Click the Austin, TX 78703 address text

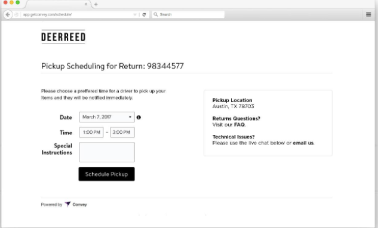(233, 106)
